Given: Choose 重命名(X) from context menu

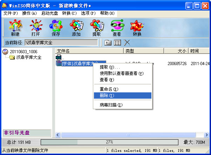Looking at the screenshot, I should pyautogui.click(x=123, y=89).
